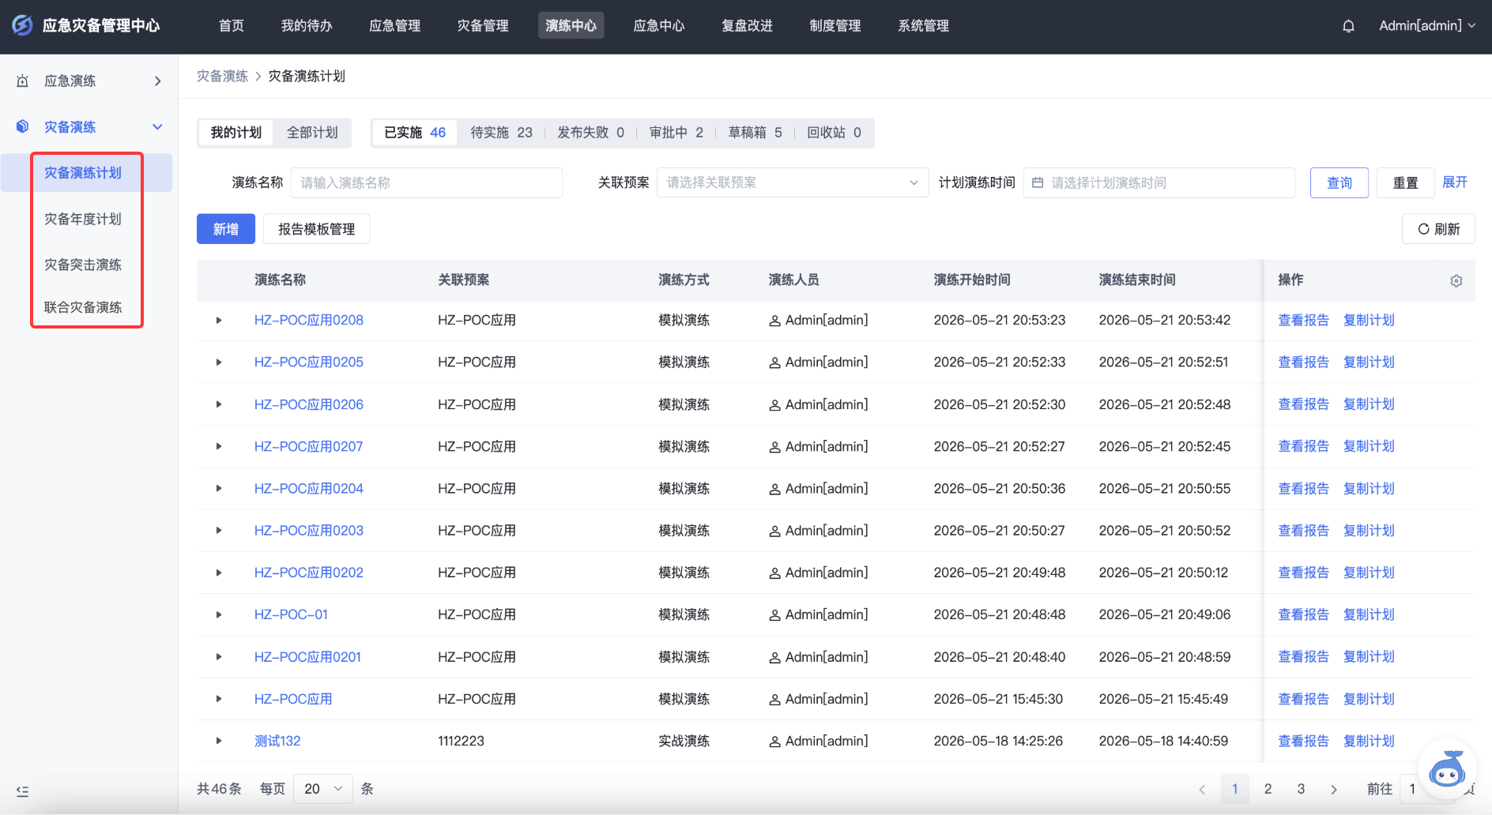1492x815 pixels.
Task: Open the Admin[admin] user menu
Action: (1427, 26)
